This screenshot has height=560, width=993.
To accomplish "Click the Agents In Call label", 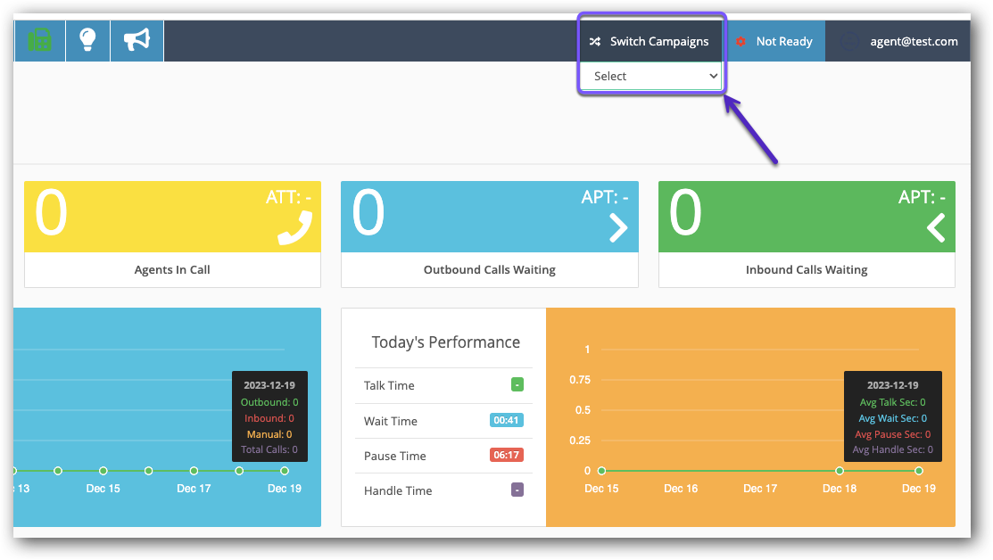I will (x=172, y=269).
